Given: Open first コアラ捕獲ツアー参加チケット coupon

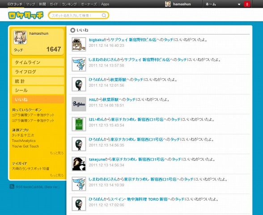Looking at the screenshot, I should coord(33,115).
